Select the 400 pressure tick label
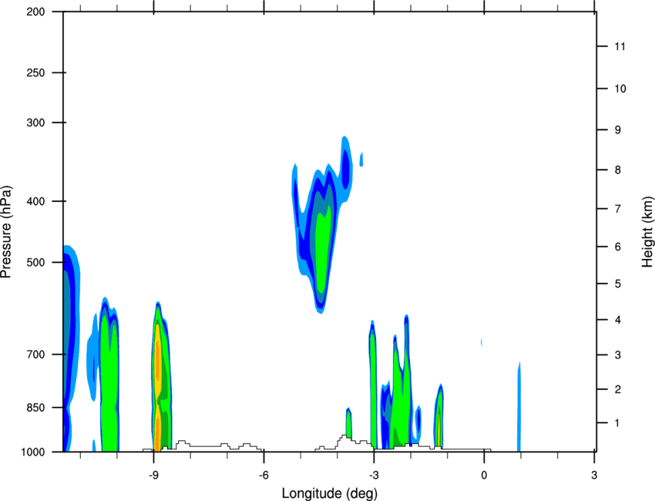This screenshot has width=655, height=501. [35, 201]
